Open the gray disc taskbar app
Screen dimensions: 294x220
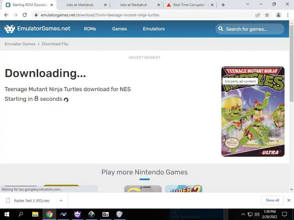tap(119, 214)
